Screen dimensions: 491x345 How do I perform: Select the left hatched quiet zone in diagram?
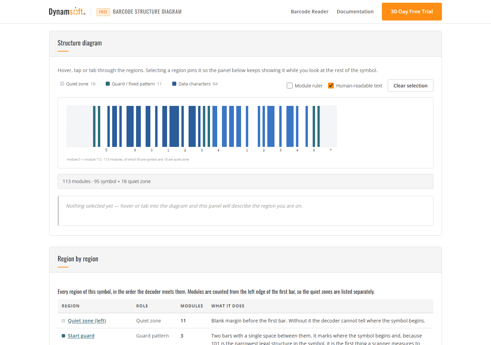80,126
